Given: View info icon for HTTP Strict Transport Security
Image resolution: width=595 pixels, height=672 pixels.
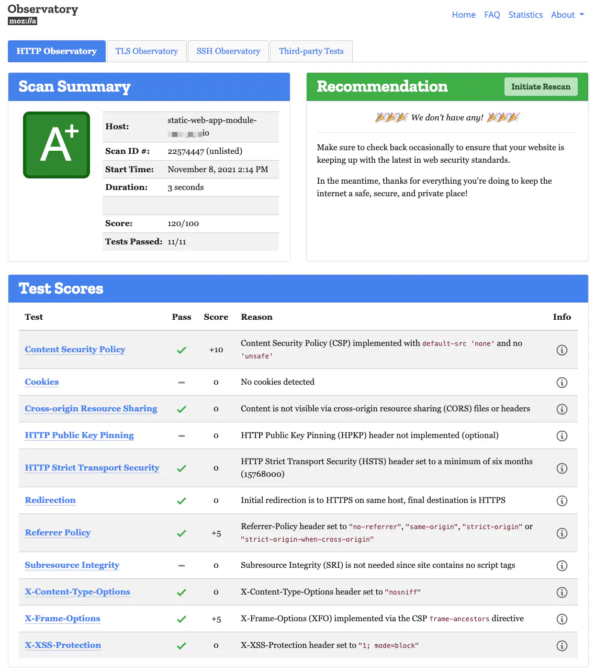Looking at the screenshot, I should coord(562,468).
